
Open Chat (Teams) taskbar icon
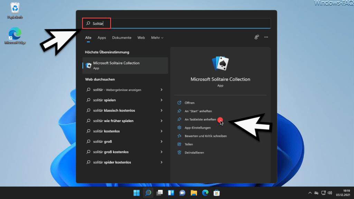[x=182, y=193]
